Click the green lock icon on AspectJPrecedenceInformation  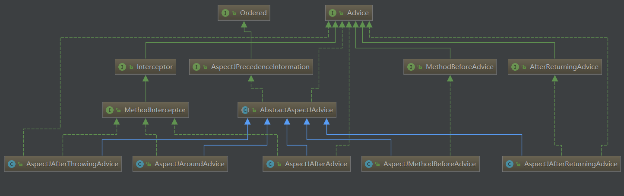point(206,67)
